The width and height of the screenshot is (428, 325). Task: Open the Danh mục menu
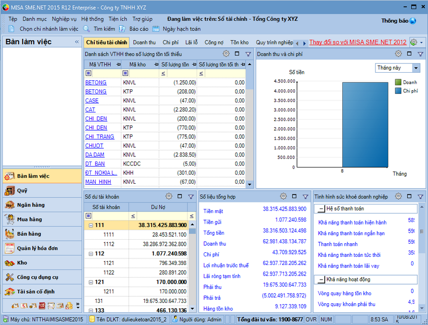point(34,19)
